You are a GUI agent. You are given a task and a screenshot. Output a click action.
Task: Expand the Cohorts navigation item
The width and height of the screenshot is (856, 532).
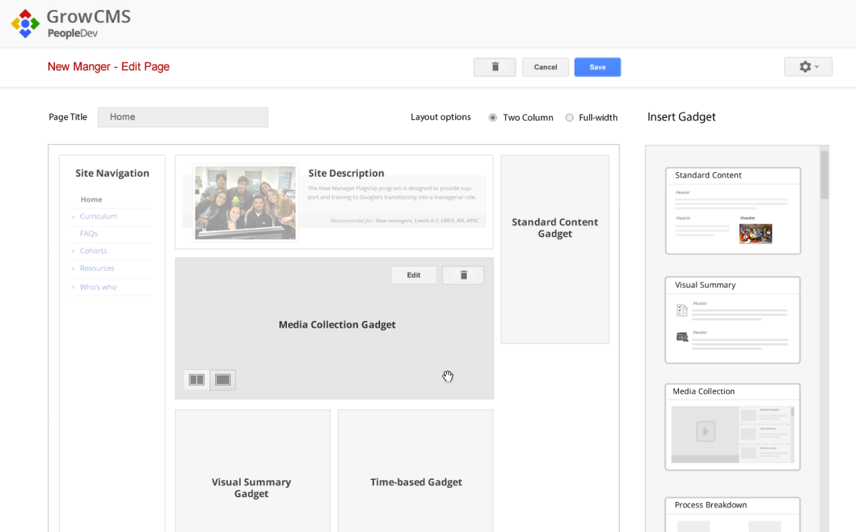click(73, 252)
